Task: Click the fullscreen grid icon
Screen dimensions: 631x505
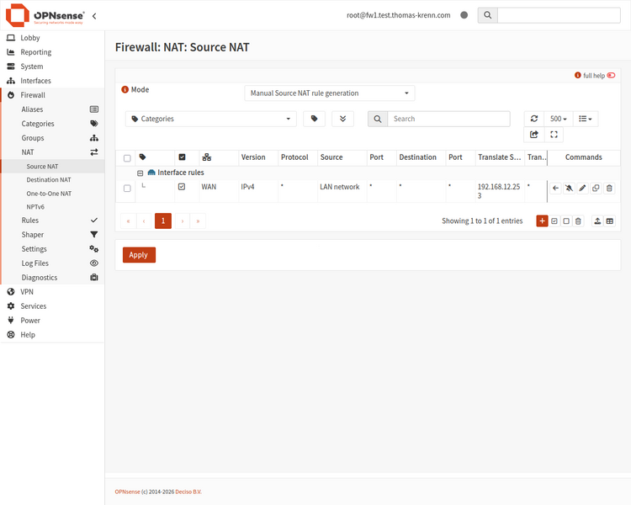Action: tap(554, 135)
